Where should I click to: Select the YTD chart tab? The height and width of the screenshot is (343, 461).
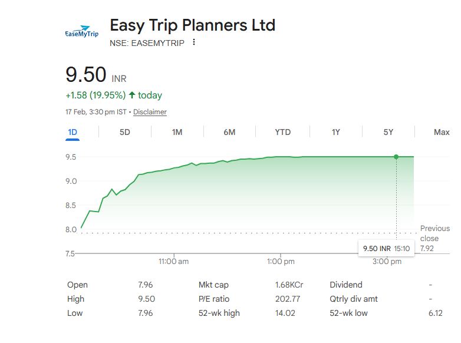coord(282,132)
